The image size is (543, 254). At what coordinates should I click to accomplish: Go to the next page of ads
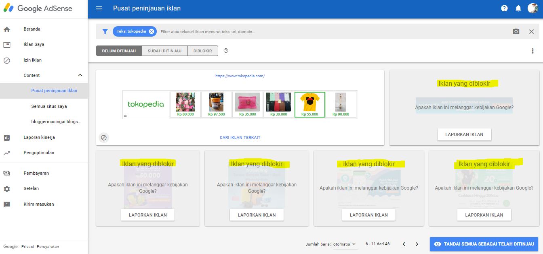417,244
